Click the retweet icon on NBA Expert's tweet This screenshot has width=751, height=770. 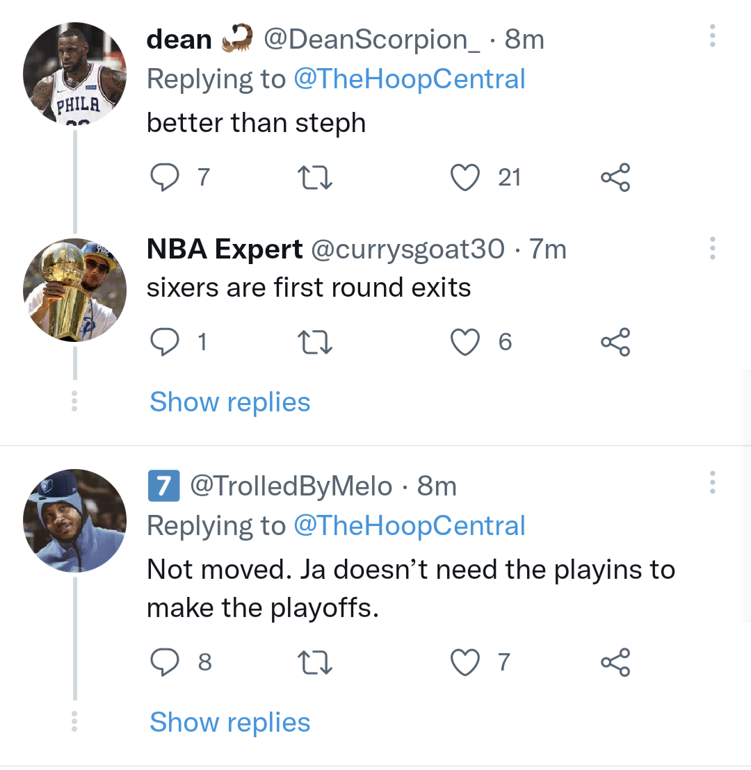[x=314, y=341]
